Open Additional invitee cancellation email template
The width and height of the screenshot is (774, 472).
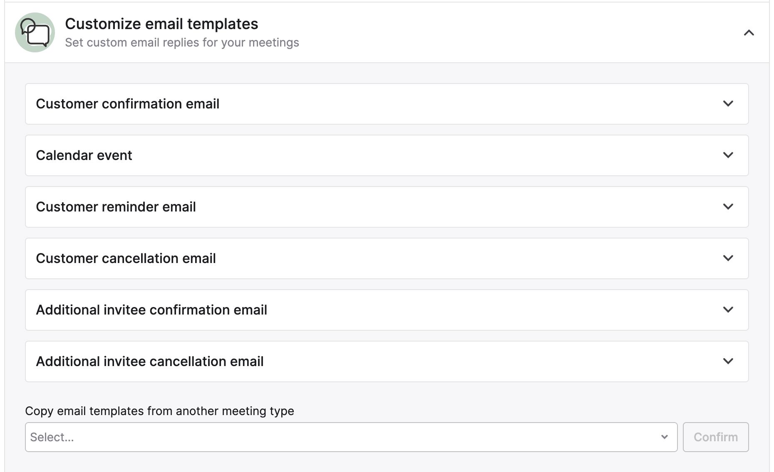coord(150,361)
